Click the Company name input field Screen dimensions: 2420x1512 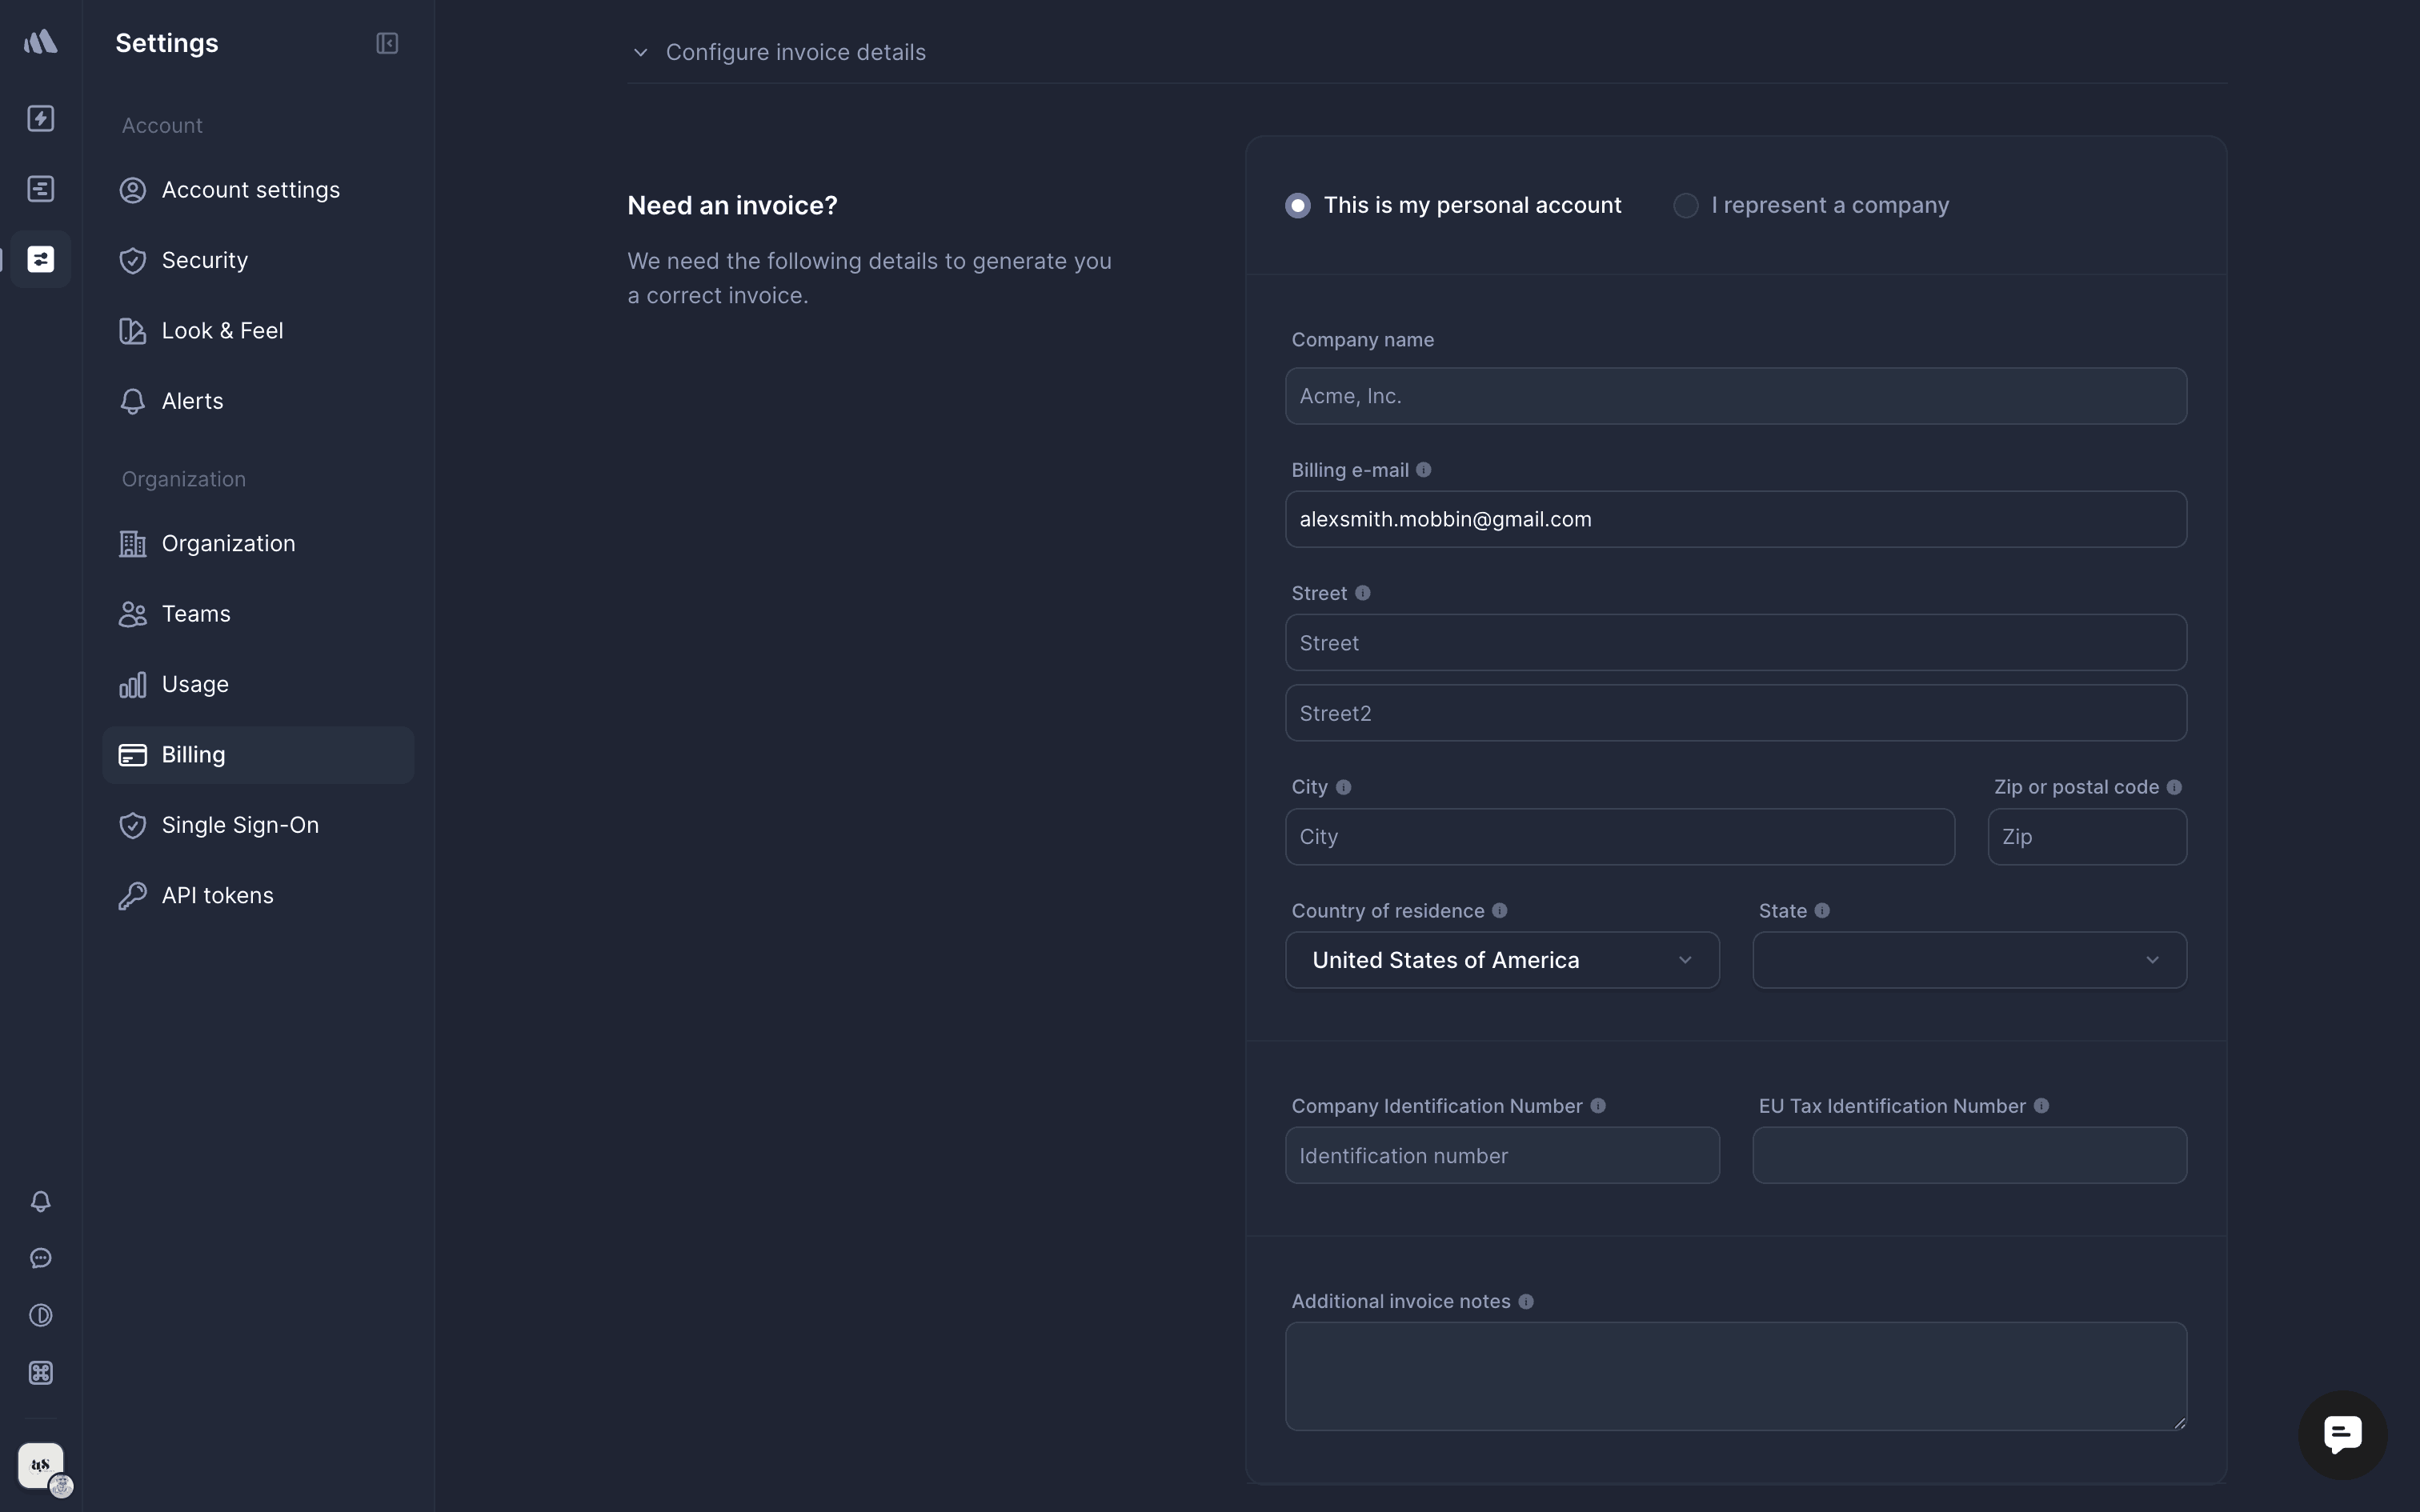(x=1735, y=396)
